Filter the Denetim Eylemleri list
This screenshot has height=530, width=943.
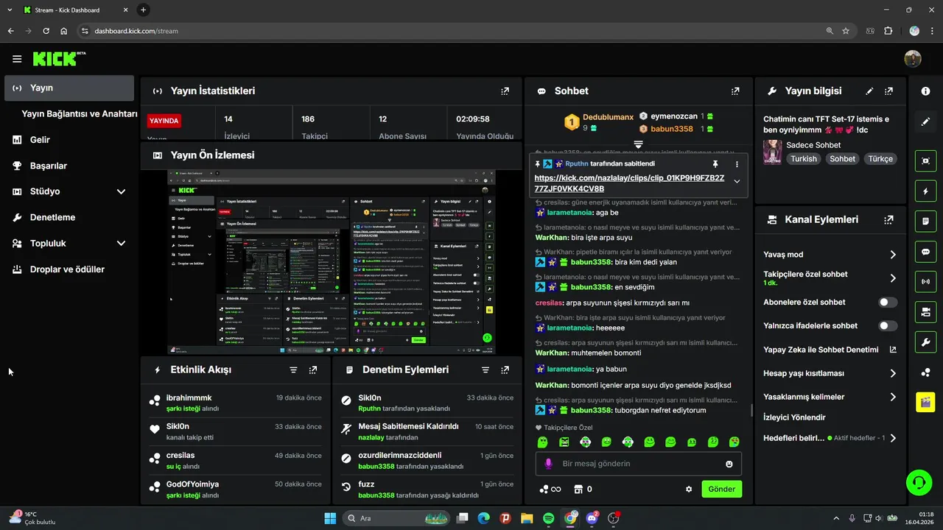tap(485, 370)
